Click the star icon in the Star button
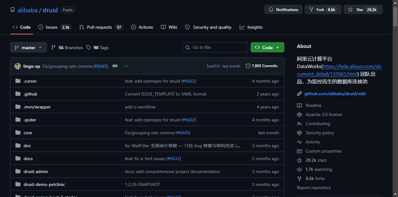The image size is (398, 197). click(x=350, y=10)
